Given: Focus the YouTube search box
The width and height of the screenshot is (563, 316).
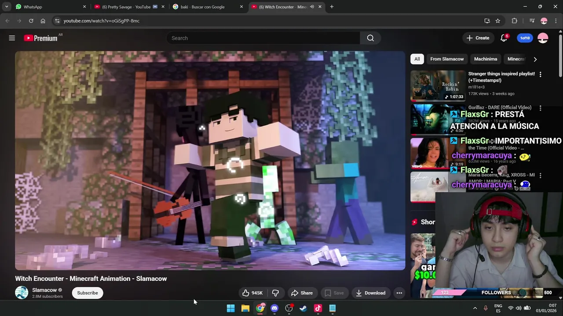Looking at the screenshot, I should (x=263, y=38).
